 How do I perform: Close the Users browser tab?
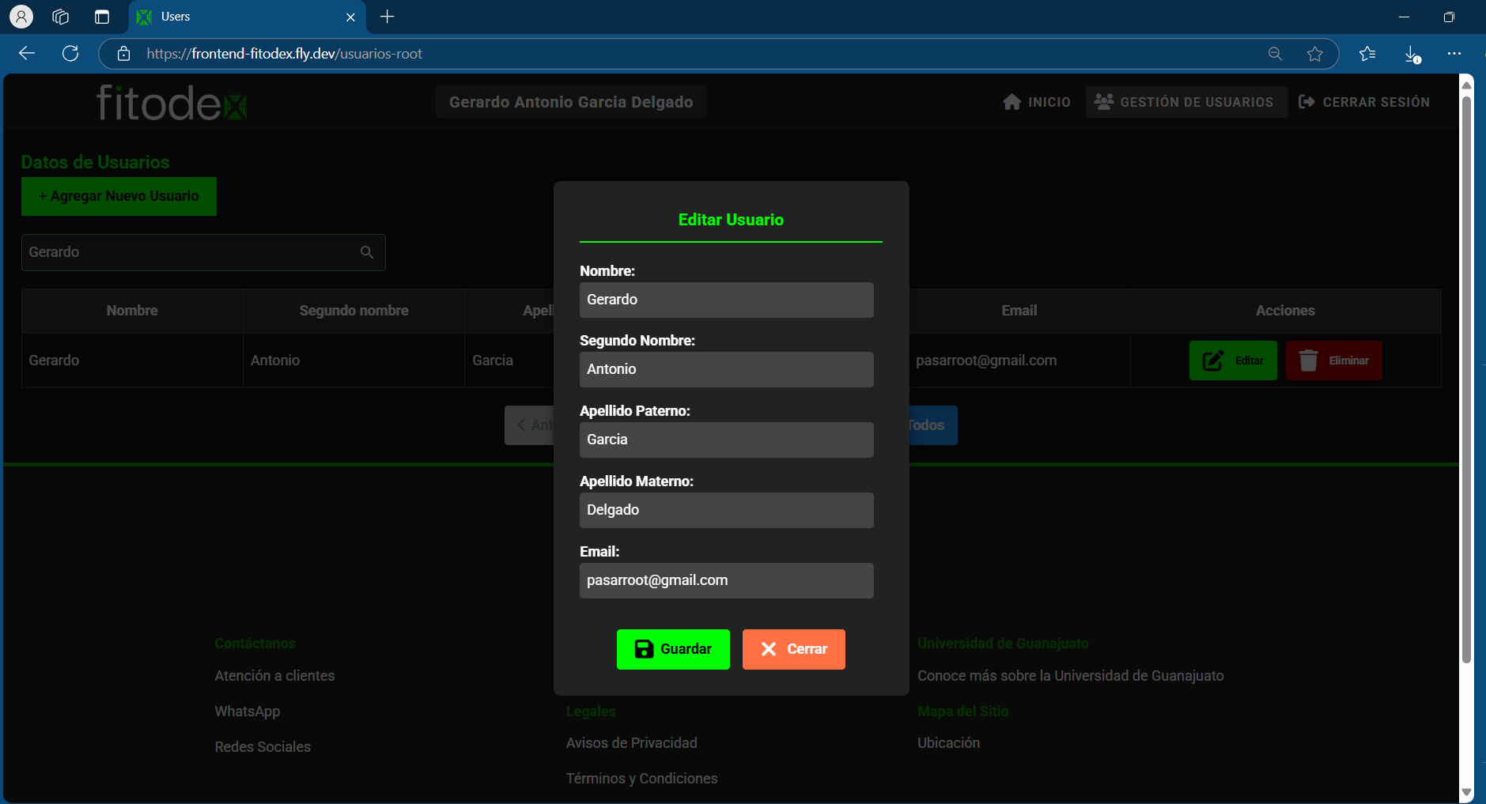[x=351, y=17]
